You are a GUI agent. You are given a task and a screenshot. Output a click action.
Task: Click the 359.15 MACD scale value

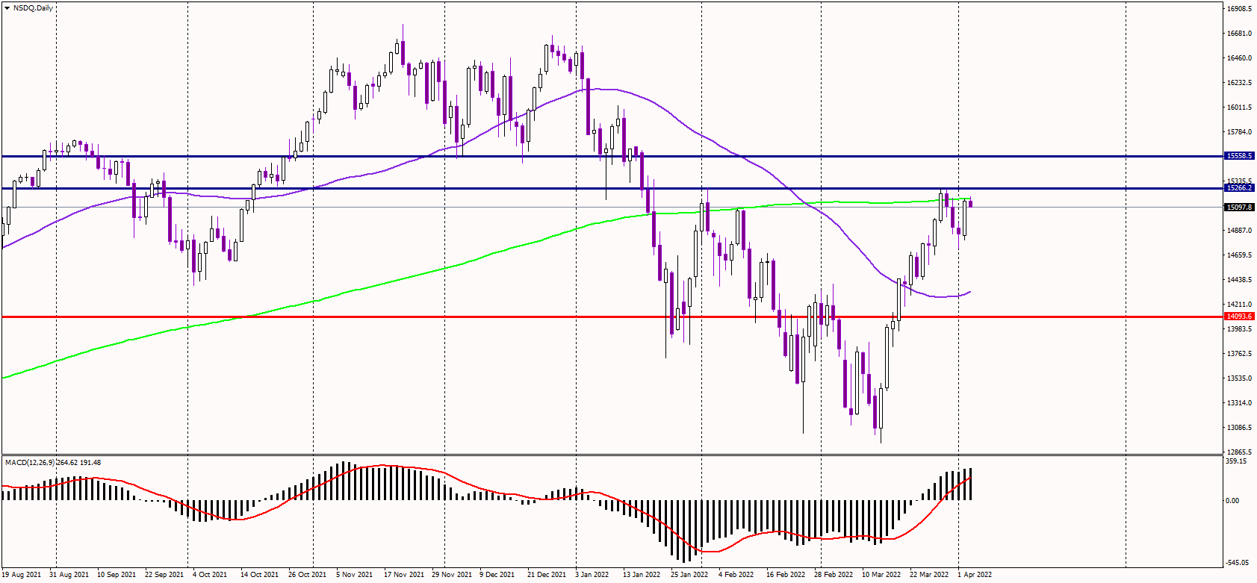click(1236, 461)
